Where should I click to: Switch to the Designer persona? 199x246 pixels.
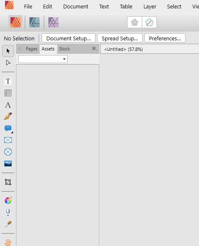[x=34, y=22]
